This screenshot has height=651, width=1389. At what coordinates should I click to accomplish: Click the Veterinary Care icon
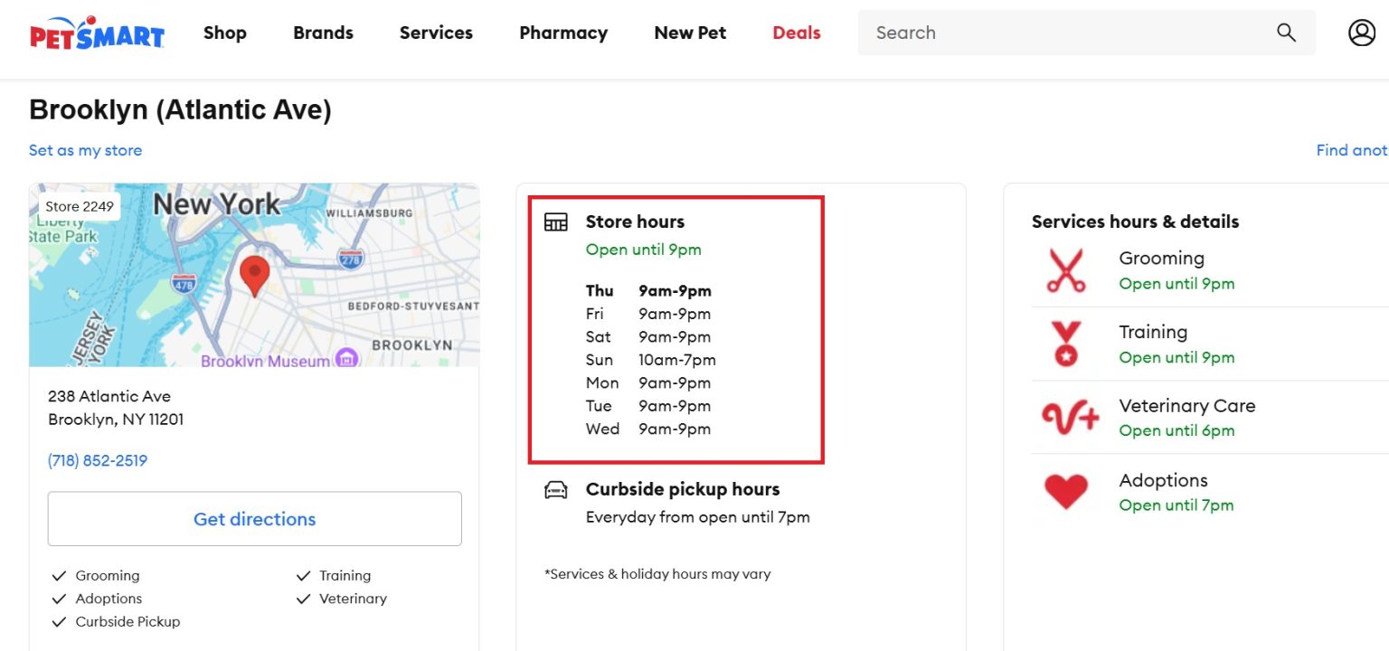tap(1070, 418)
